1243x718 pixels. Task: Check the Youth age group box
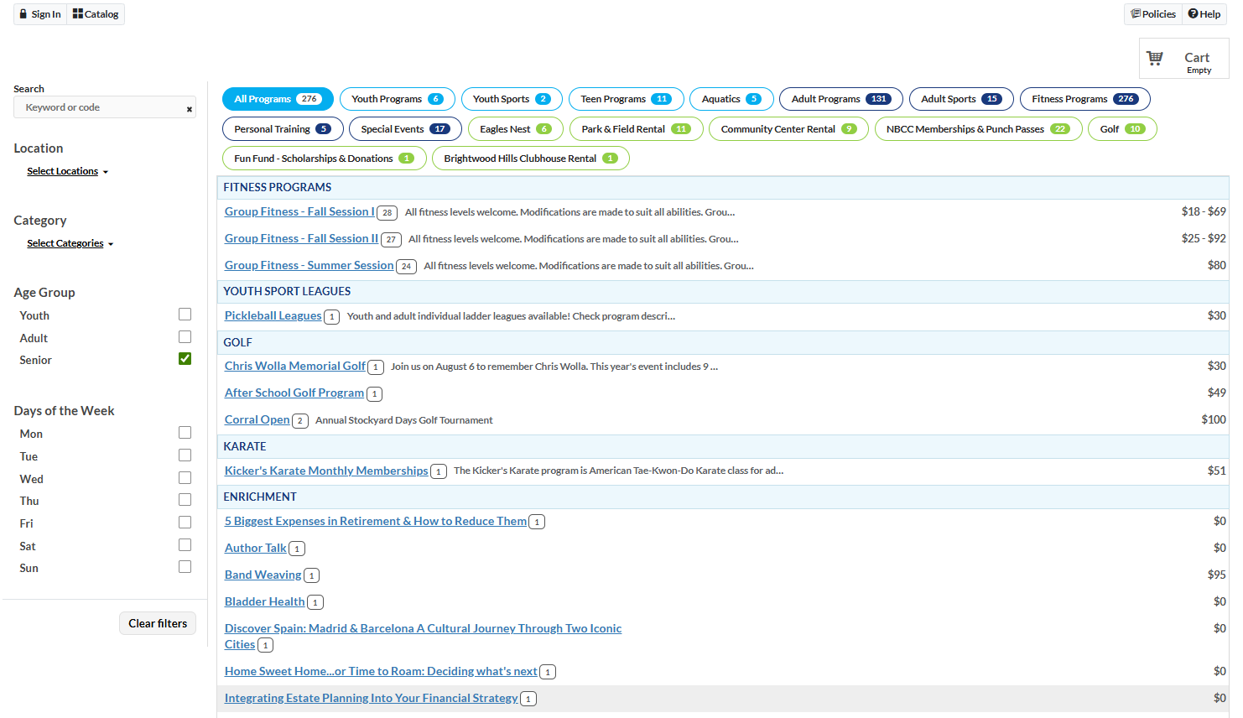pyautogui.click(x=185, y=315)
